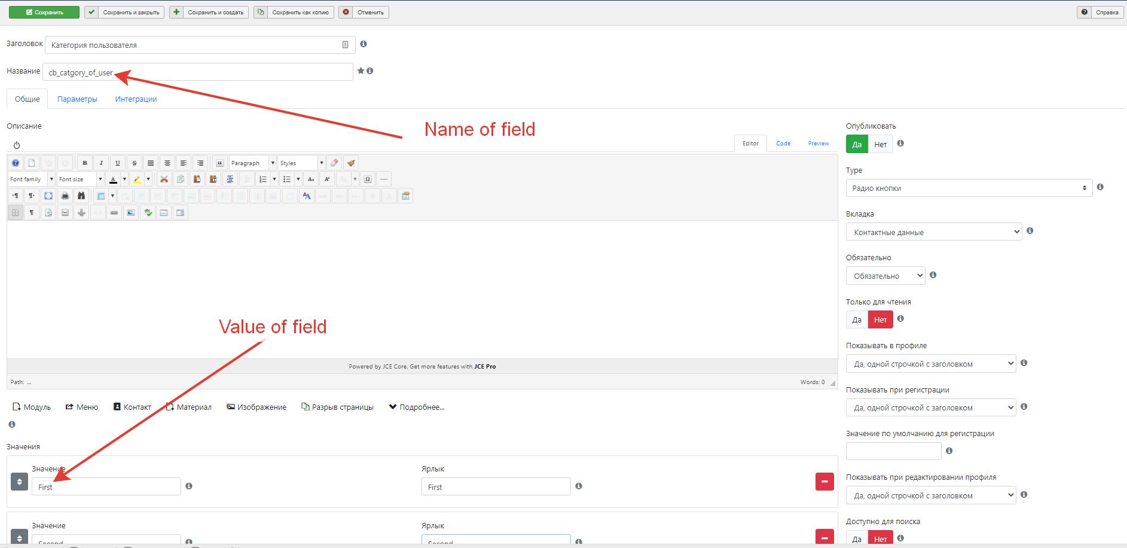The image size is (1127, 548).
Task: Expand the Вкладка dropdown Контактные данные
Action: pos(933,232)
